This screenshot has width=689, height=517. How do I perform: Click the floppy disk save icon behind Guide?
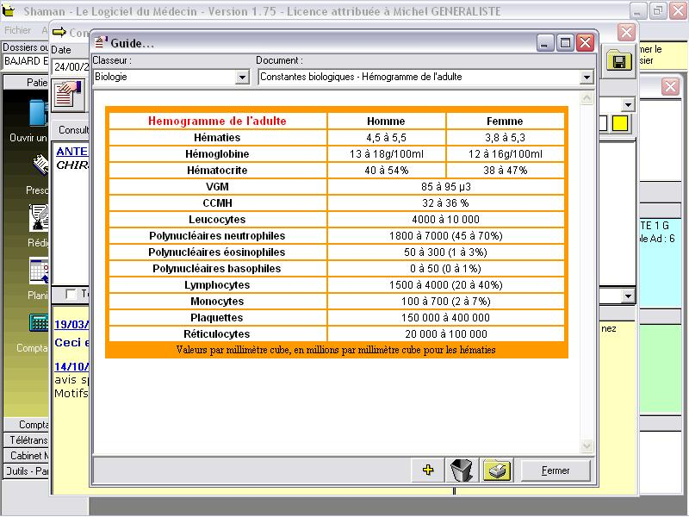click(x=618, y=61)
